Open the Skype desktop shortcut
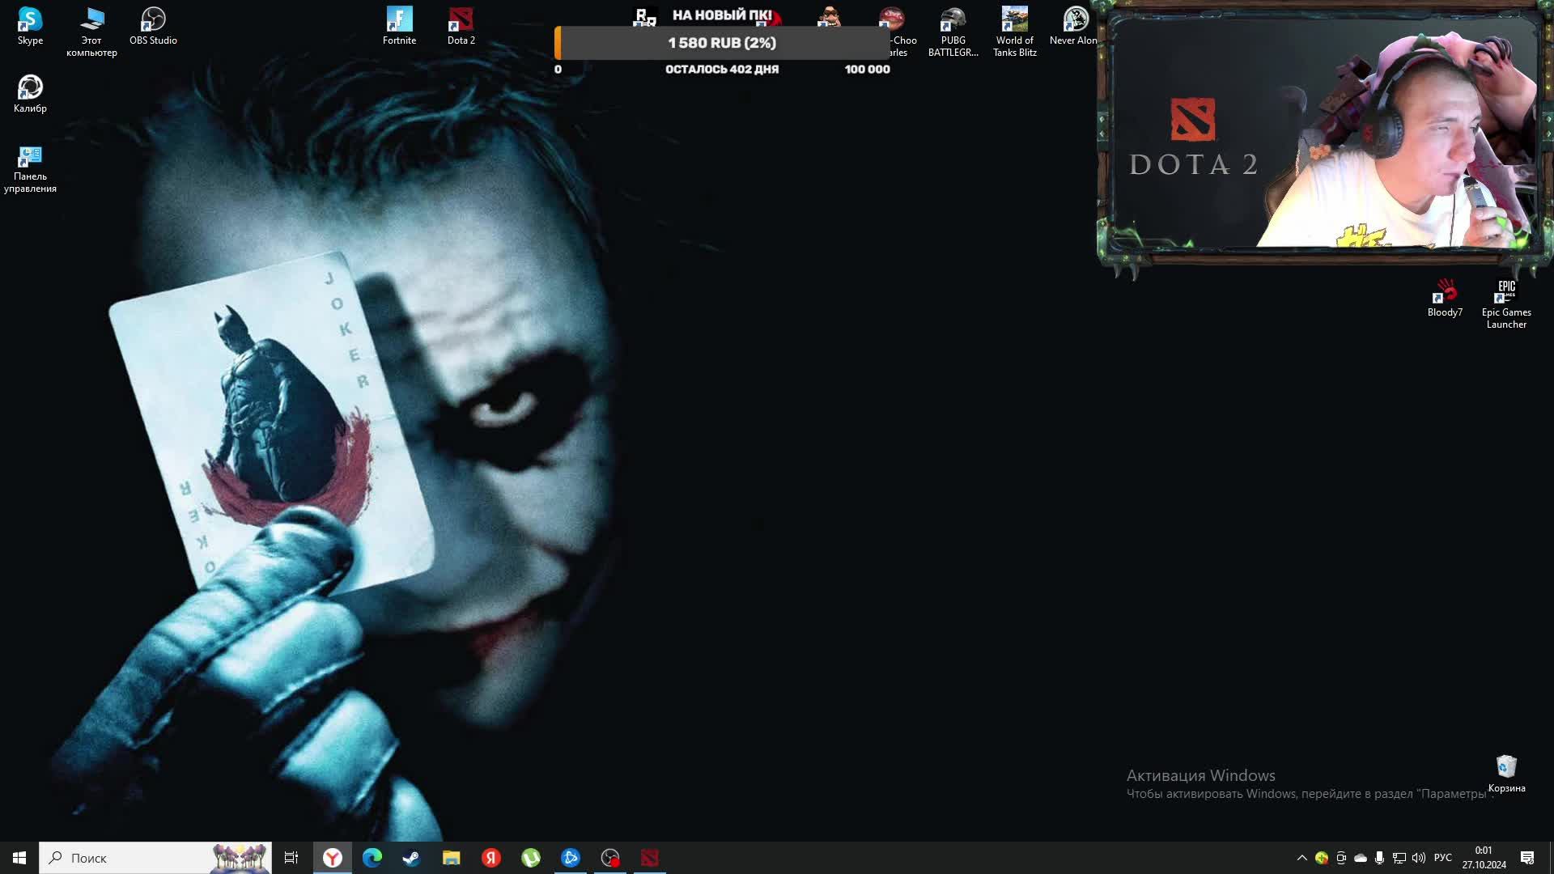This screenshot has height=874, width=1554. 30,26
